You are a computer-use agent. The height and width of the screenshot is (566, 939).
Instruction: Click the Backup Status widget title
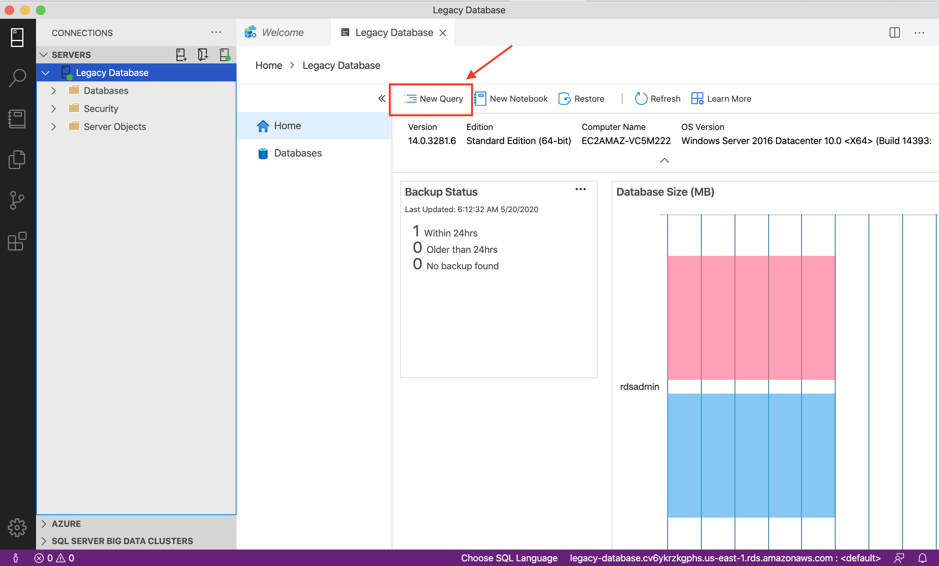(x=441, y=192)
